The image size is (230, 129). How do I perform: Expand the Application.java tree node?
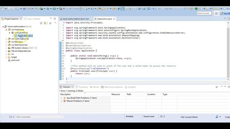coord(13,36)
